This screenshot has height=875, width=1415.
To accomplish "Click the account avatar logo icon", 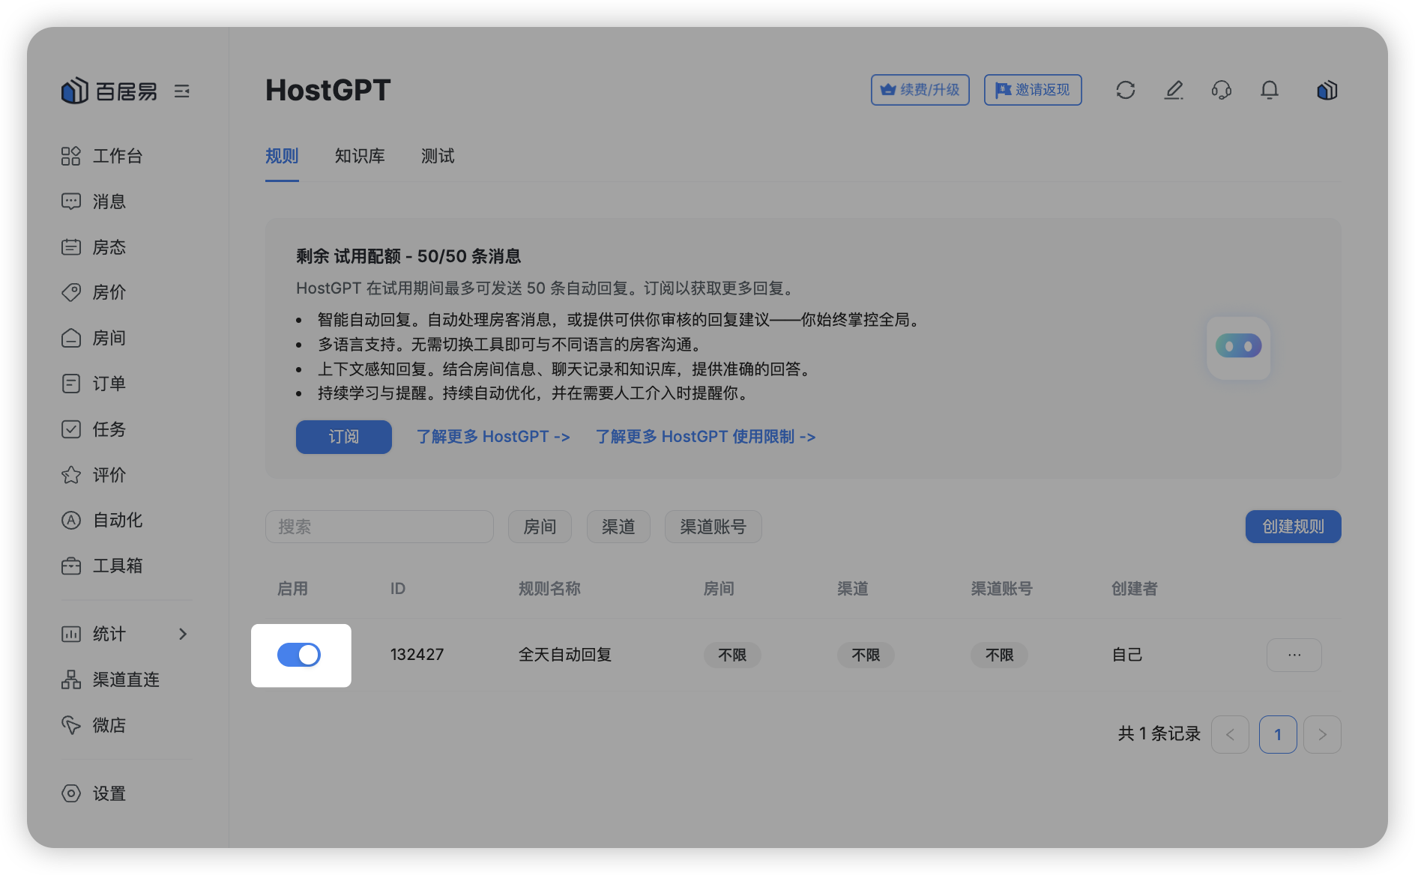I will (1327, 91).
